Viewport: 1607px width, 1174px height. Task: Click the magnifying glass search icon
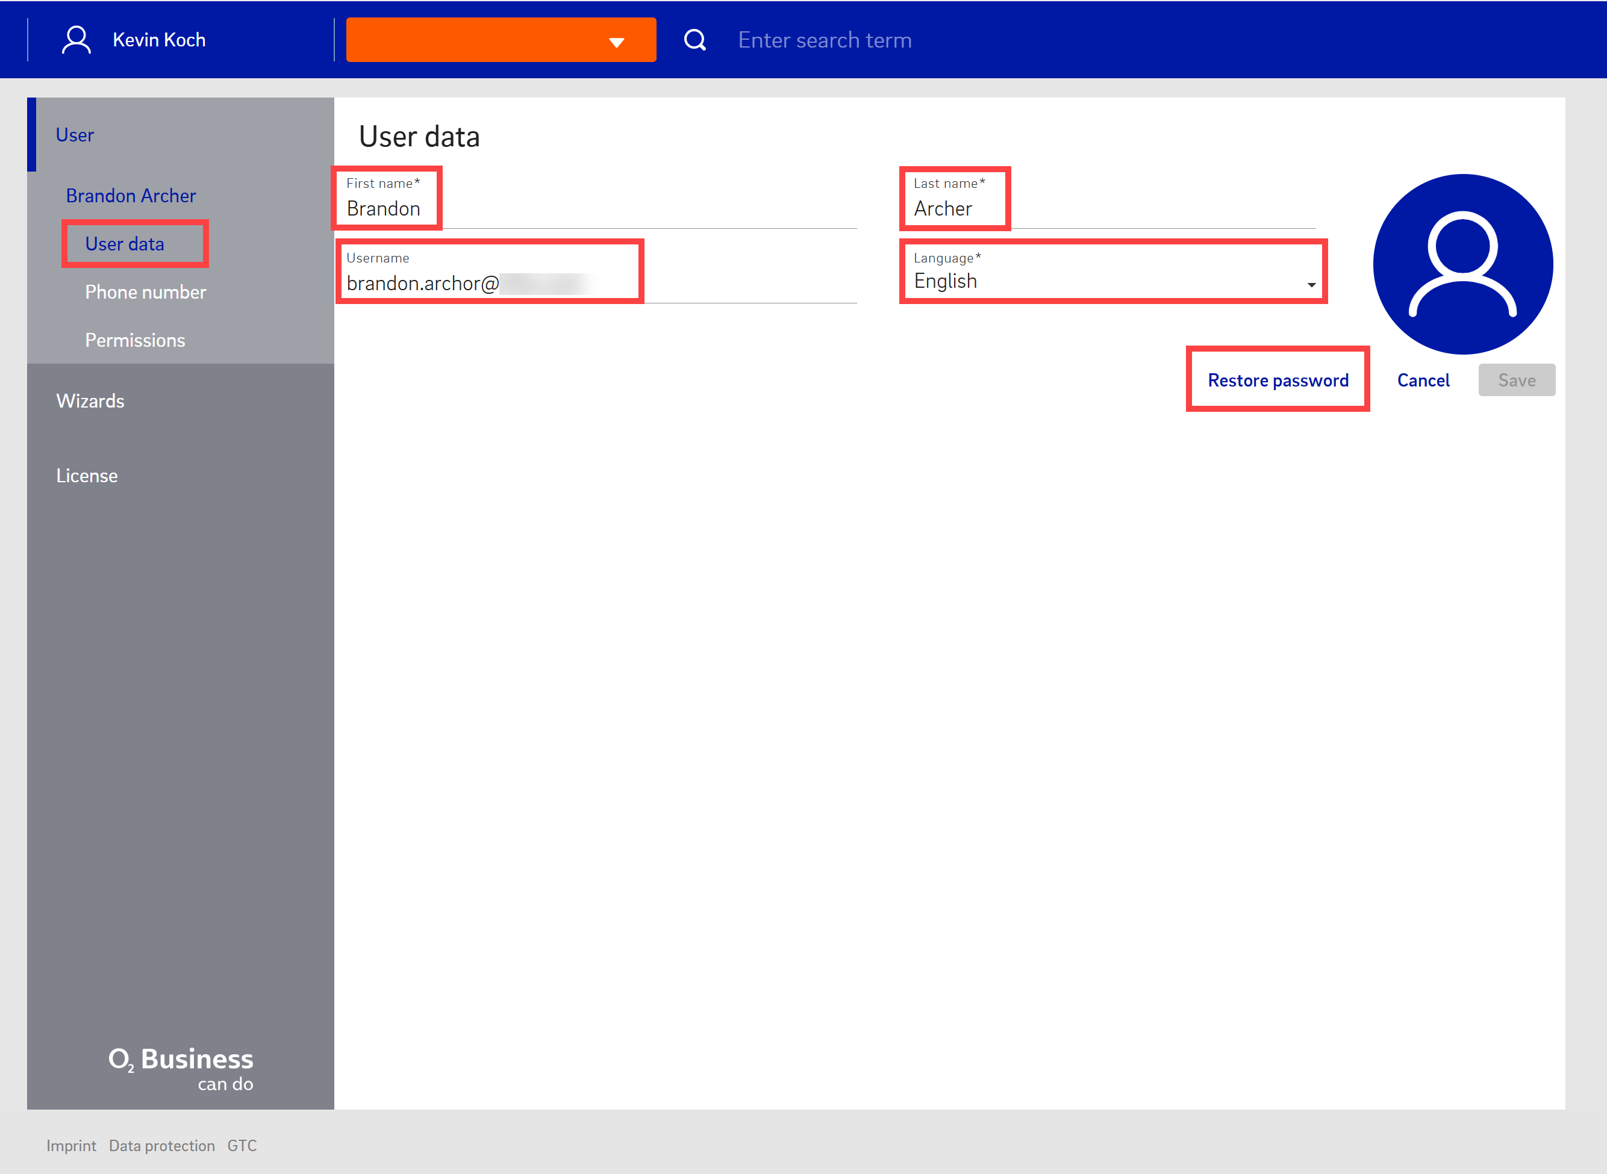(694, 40)
